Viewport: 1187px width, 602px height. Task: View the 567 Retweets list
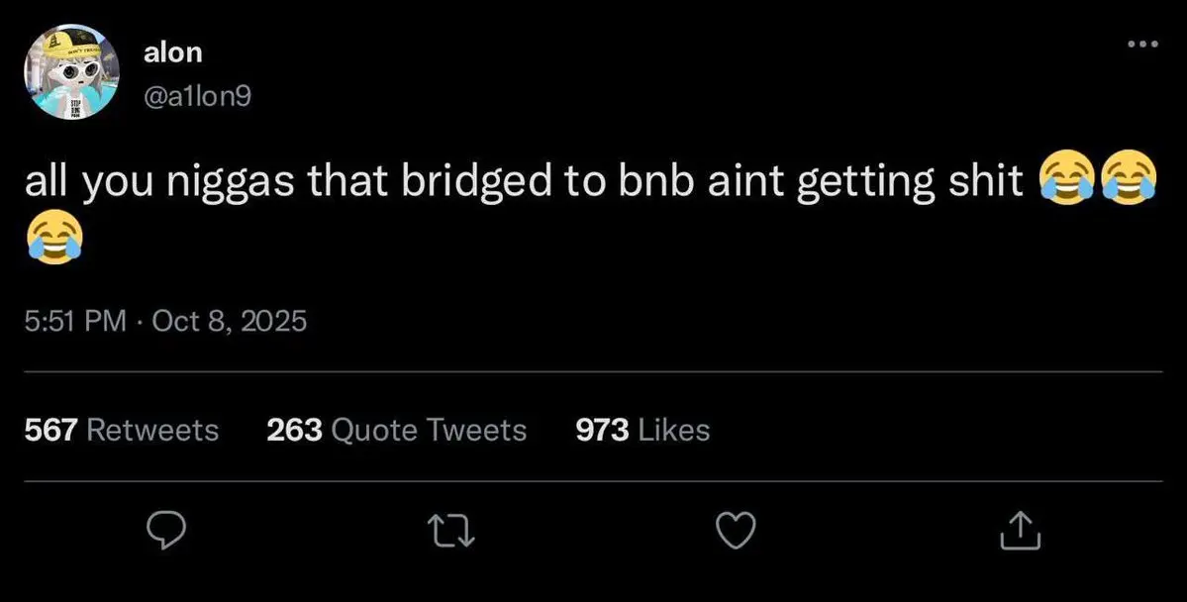[121, 430]
